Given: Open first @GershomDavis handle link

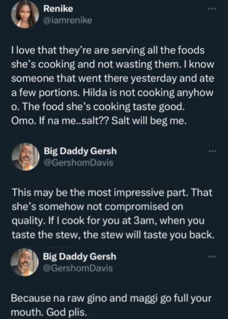Looking at the screenshot, I should [x=79, y=163].
